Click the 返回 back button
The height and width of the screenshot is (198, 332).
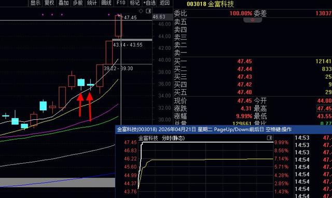[164, 3]
